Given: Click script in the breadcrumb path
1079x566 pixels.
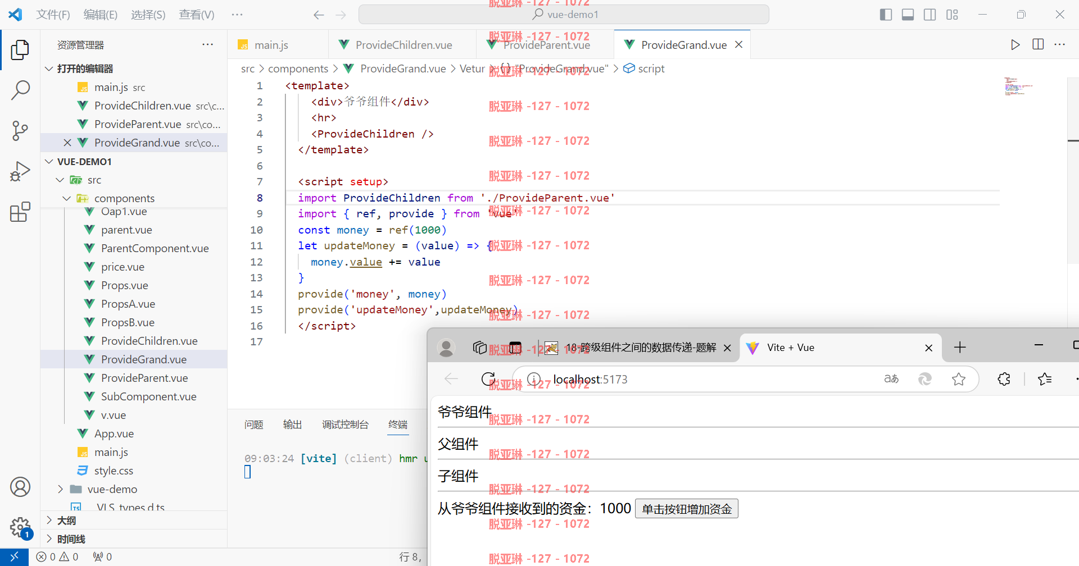Looking at the screenshot, I should [x=651, y=69].
